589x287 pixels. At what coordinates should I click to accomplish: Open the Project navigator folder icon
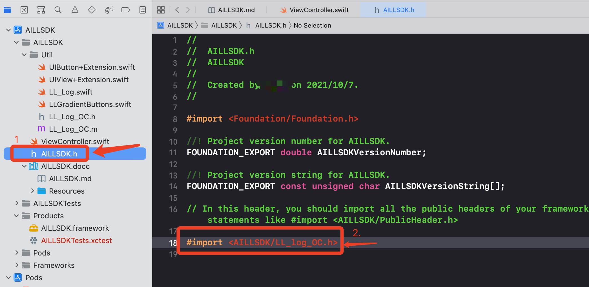(x=7, y=10)
